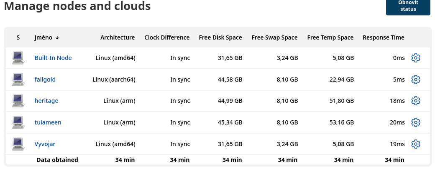Click the heritage computer status icon
440x184 pixels.
click(18, 101)
